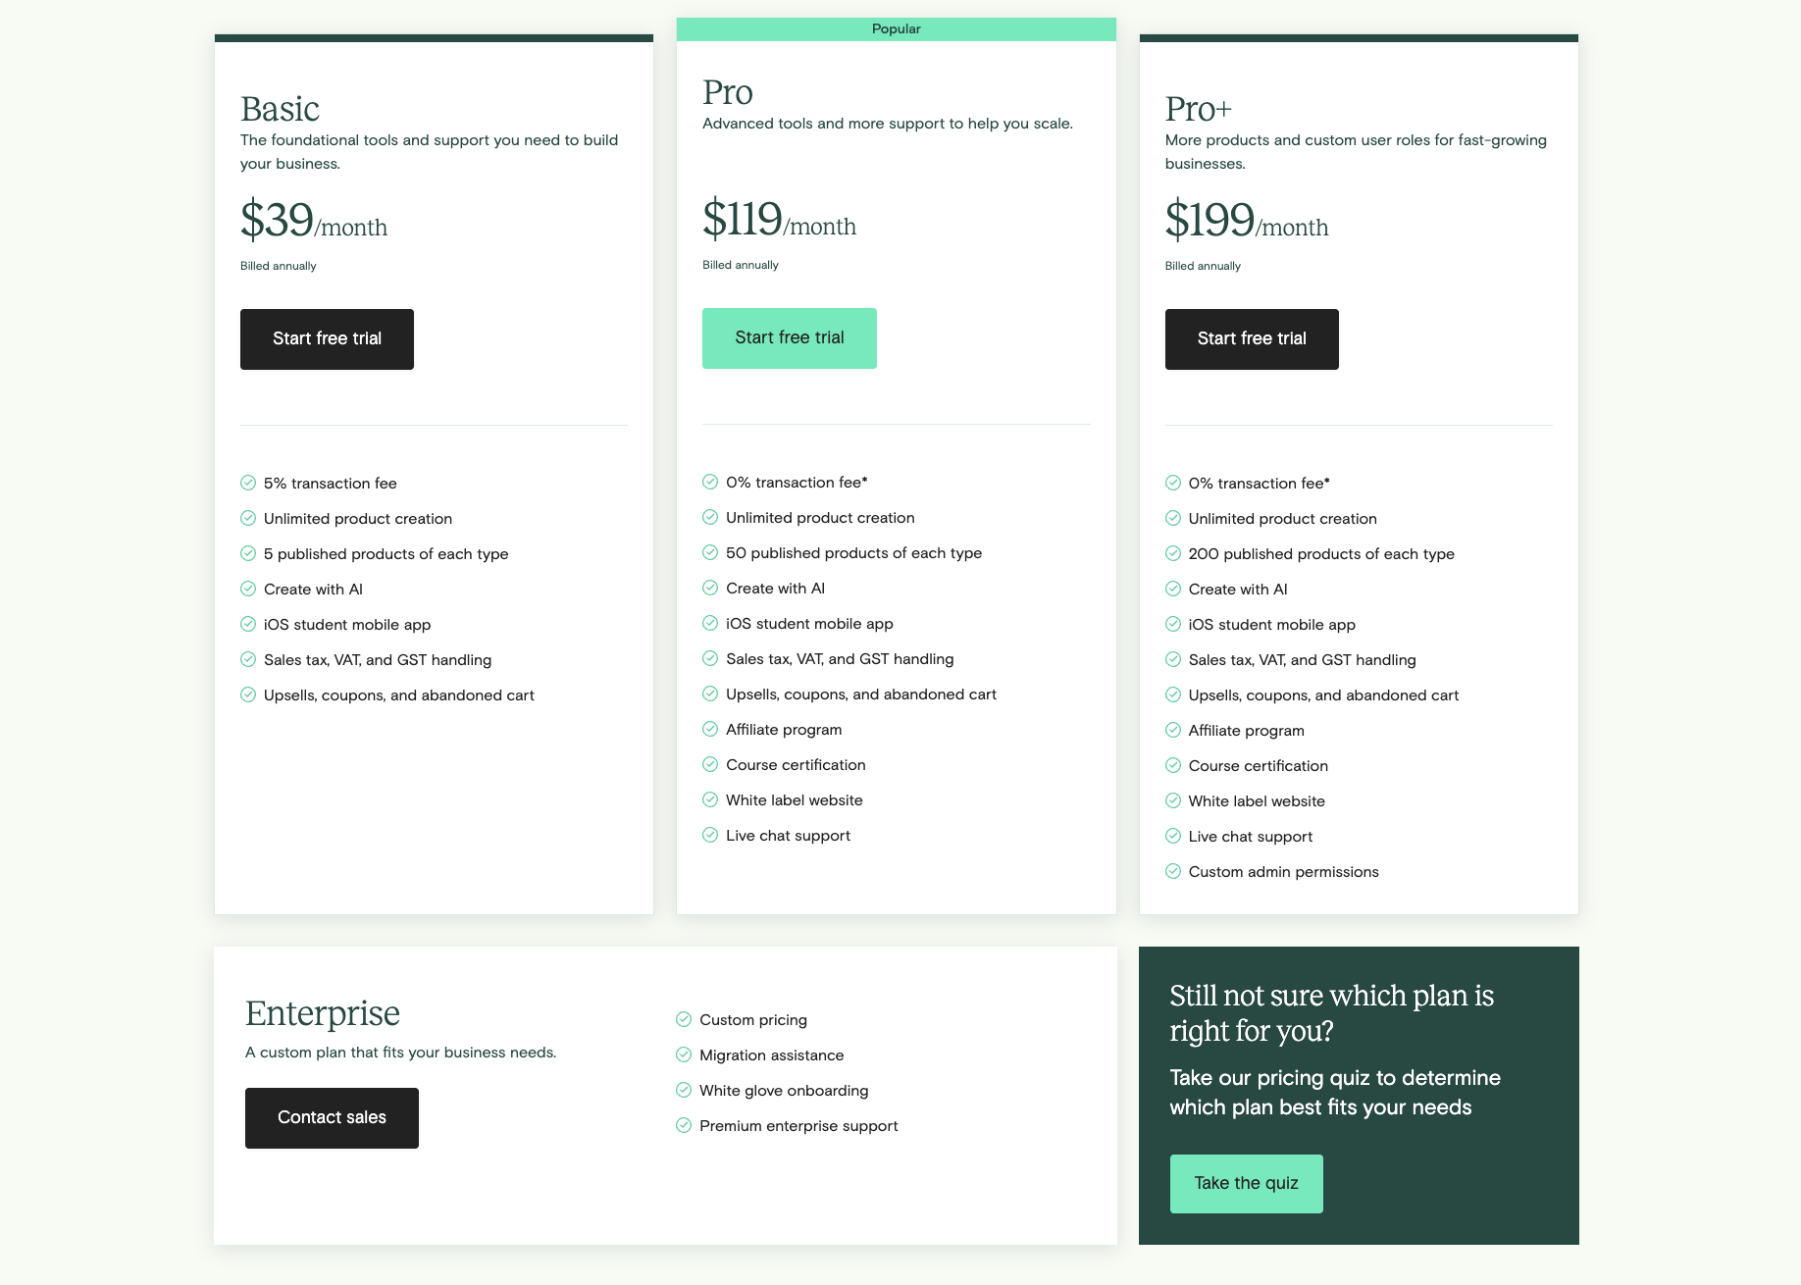1801x1285 pixels.
Task: Click the checkmark beside "Custom admin permissions"
Action: [1173, 870]
